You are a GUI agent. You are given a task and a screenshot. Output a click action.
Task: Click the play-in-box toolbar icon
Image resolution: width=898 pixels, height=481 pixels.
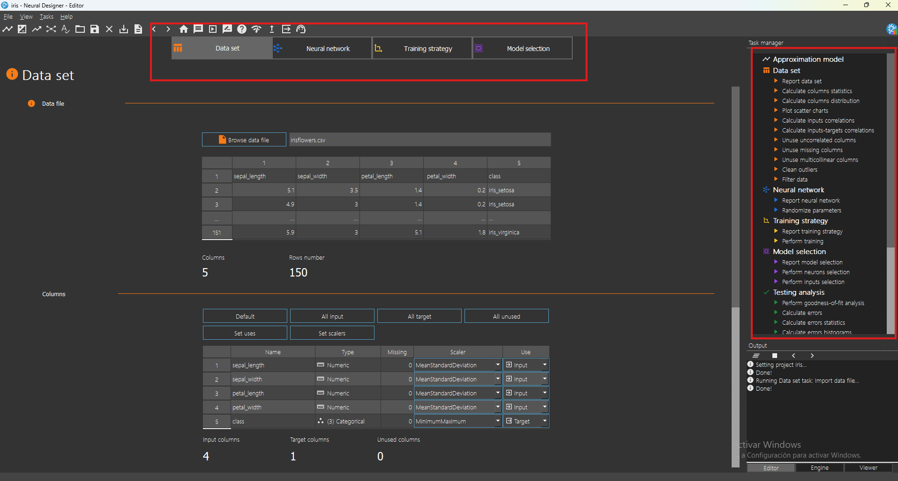(213, 29)
